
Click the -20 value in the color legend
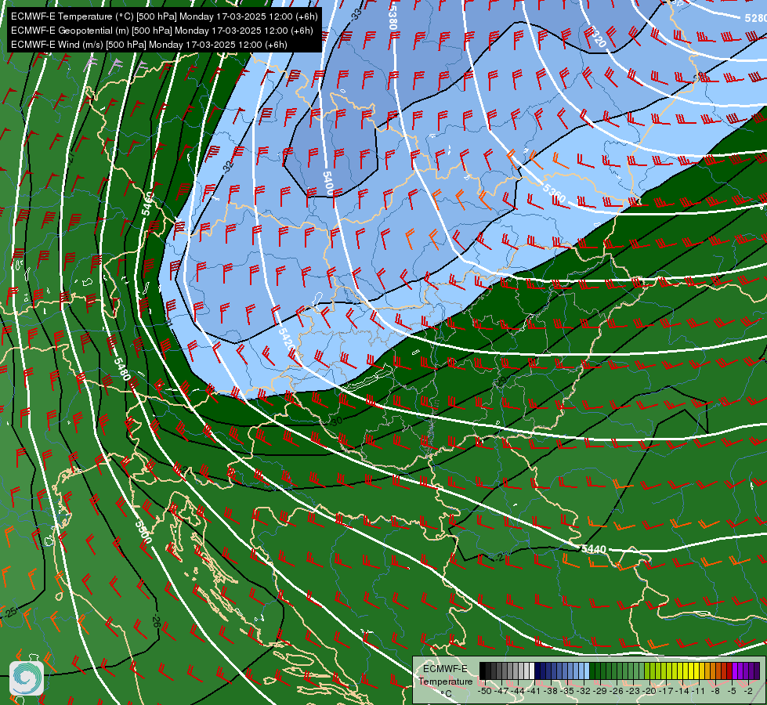(651, 691)
